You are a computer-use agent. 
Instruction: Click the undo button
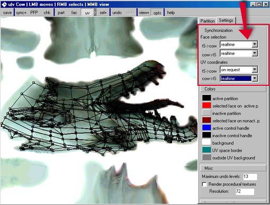tap(117, 13)
